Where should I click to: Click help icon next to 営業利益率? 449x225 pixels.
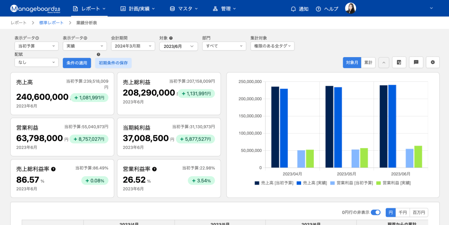pyautogui.click(x=154, y=169)
